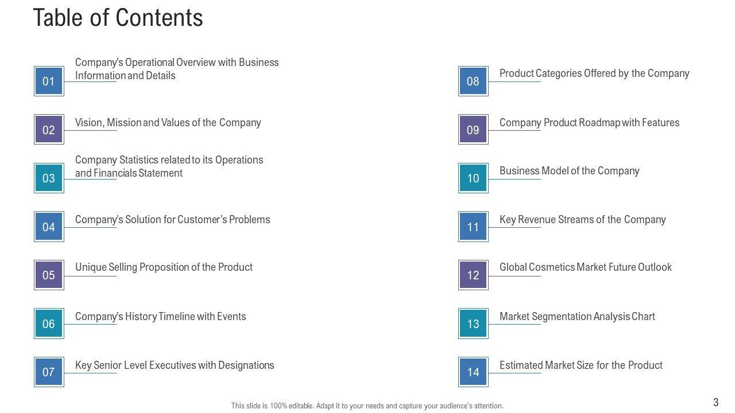Select number box 07
The width and height of the screenshot is (735, 413).
point(49,372)
